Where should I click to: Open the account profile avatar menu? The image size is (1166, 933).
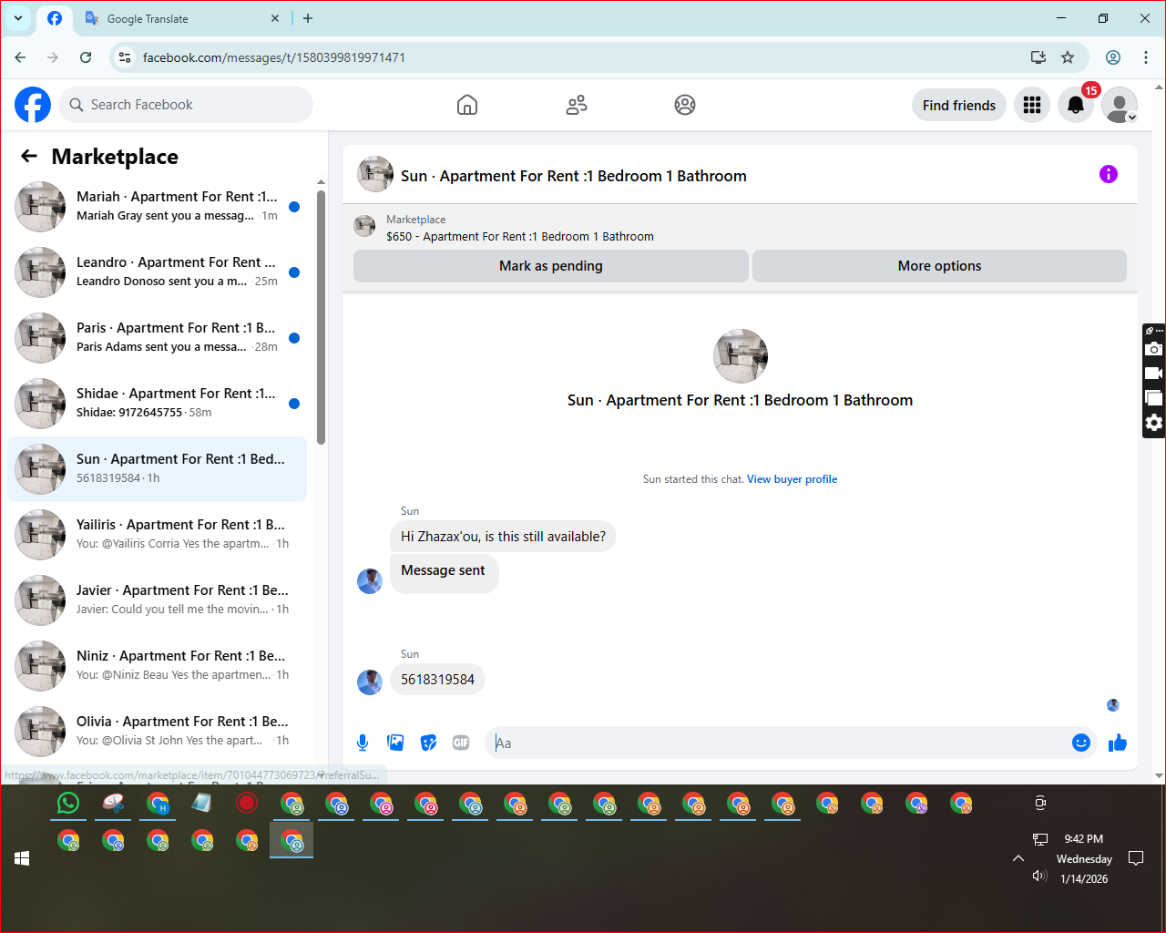coord(1120,105)
